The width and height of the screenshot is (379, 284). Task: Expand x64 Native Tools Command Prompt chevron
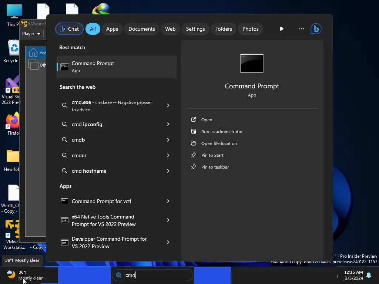tap(168, 220)
